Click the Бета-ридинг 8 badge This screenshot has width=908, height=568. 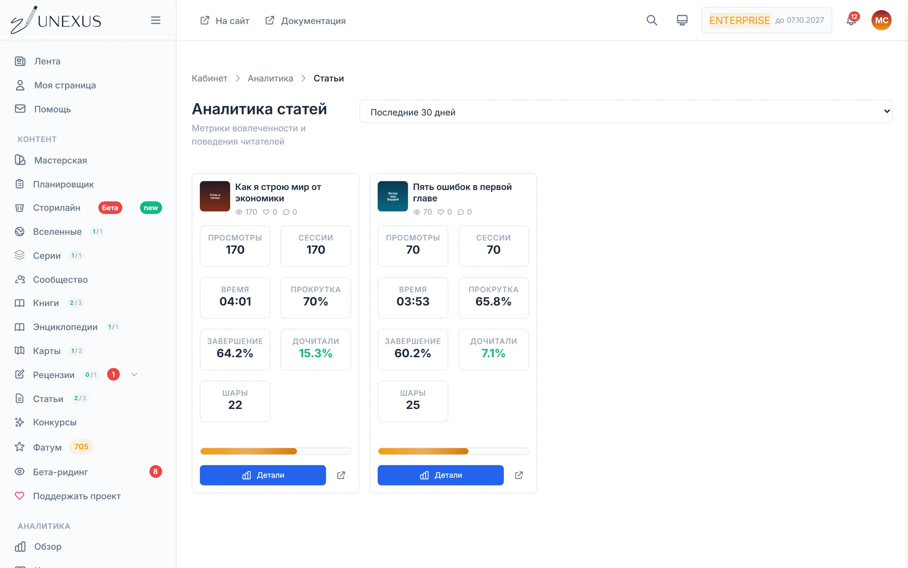click(x=155, y=471)
